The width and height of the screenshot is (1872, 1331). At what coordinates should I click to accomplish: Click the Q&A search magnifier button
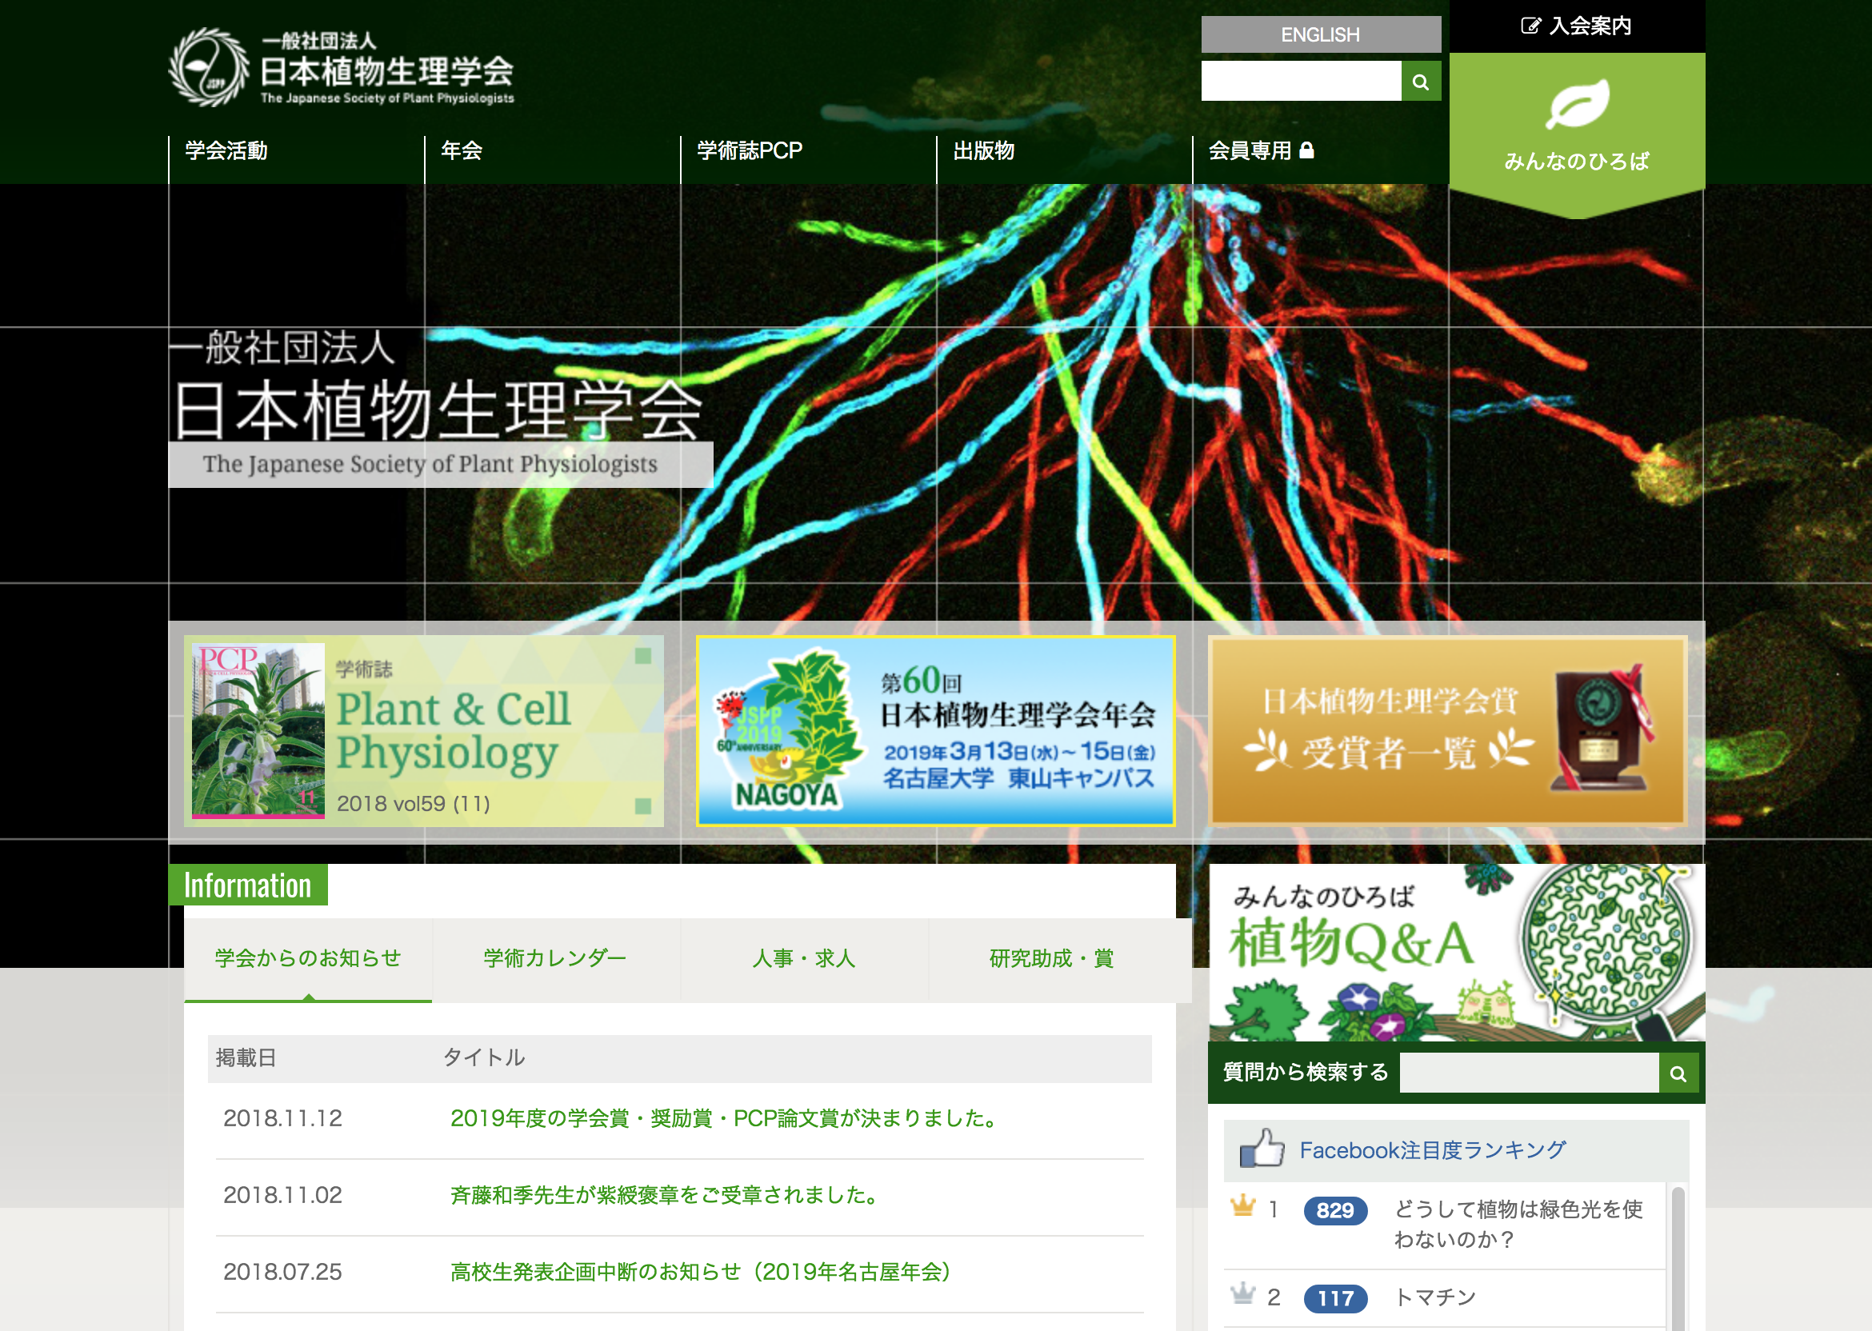(1678, 1073)
